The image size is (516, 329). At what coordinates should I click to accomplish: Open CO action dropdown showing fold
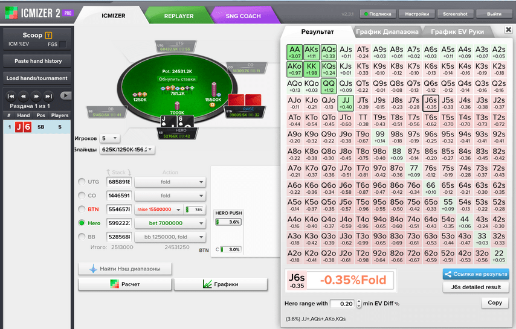(x=170, y=196)
